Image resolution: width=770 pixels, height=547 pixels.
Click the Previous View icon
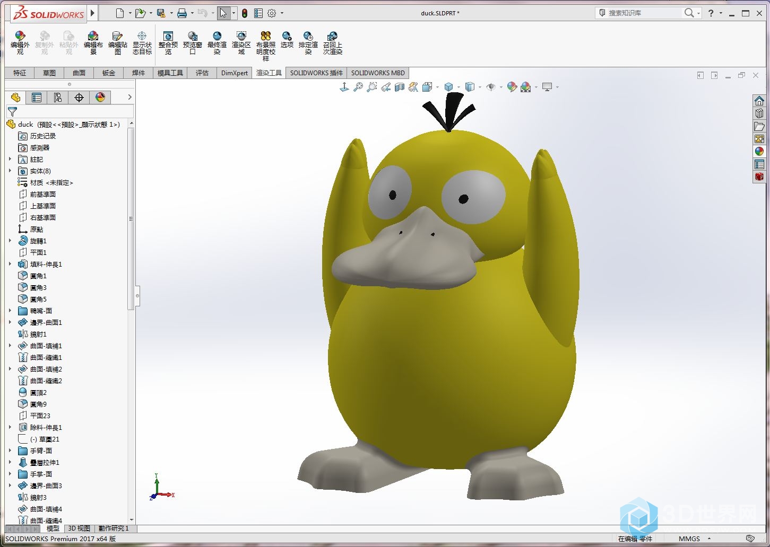[386, 87]
